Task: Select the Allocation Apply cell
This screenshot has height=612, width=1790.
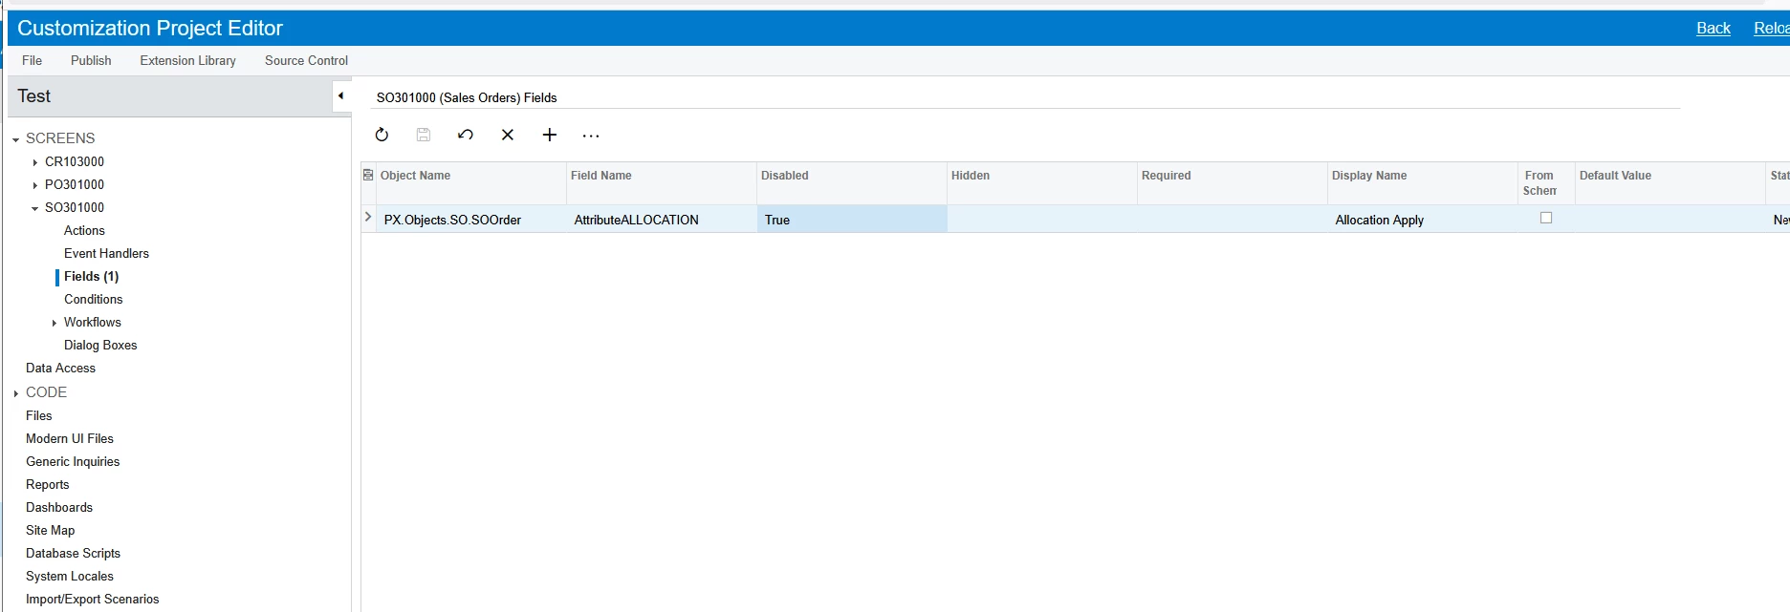Action: 1422,220
